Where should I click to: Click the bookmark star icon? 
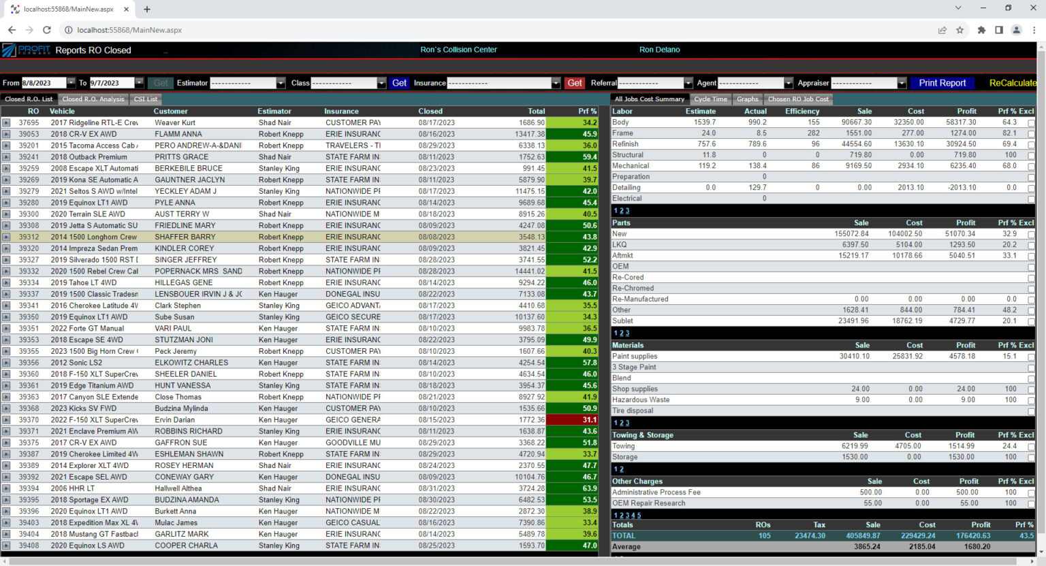click(961, 30)
